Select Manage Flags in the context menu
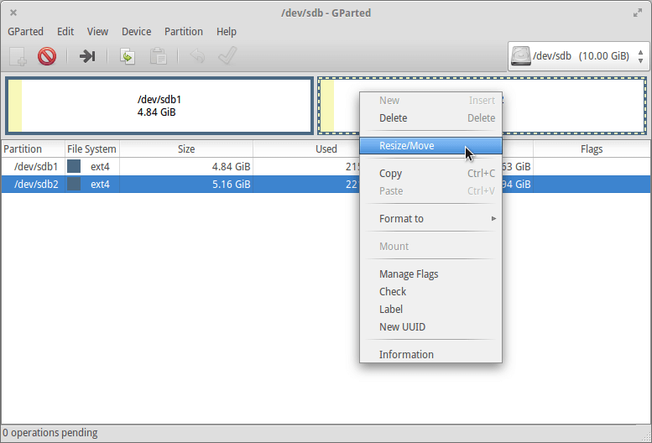Viewport: 652px width, 443px height. (x=409, y=274)
